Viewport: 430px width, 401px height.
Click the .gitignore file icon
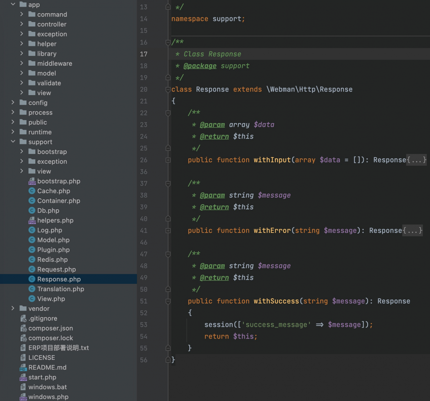(x=23, y=318)
